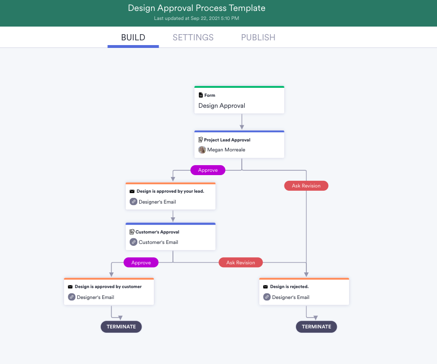The image size is (437, 364).
Task: Click the envelope icon on approved-by-customer step
Action: click(70, 287)
